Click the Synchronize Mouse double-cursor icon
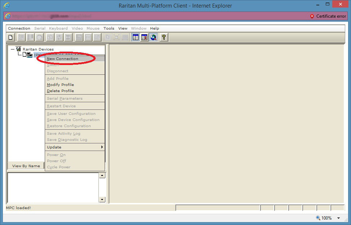This screenshot has width=351, height=225. point(50,37)
